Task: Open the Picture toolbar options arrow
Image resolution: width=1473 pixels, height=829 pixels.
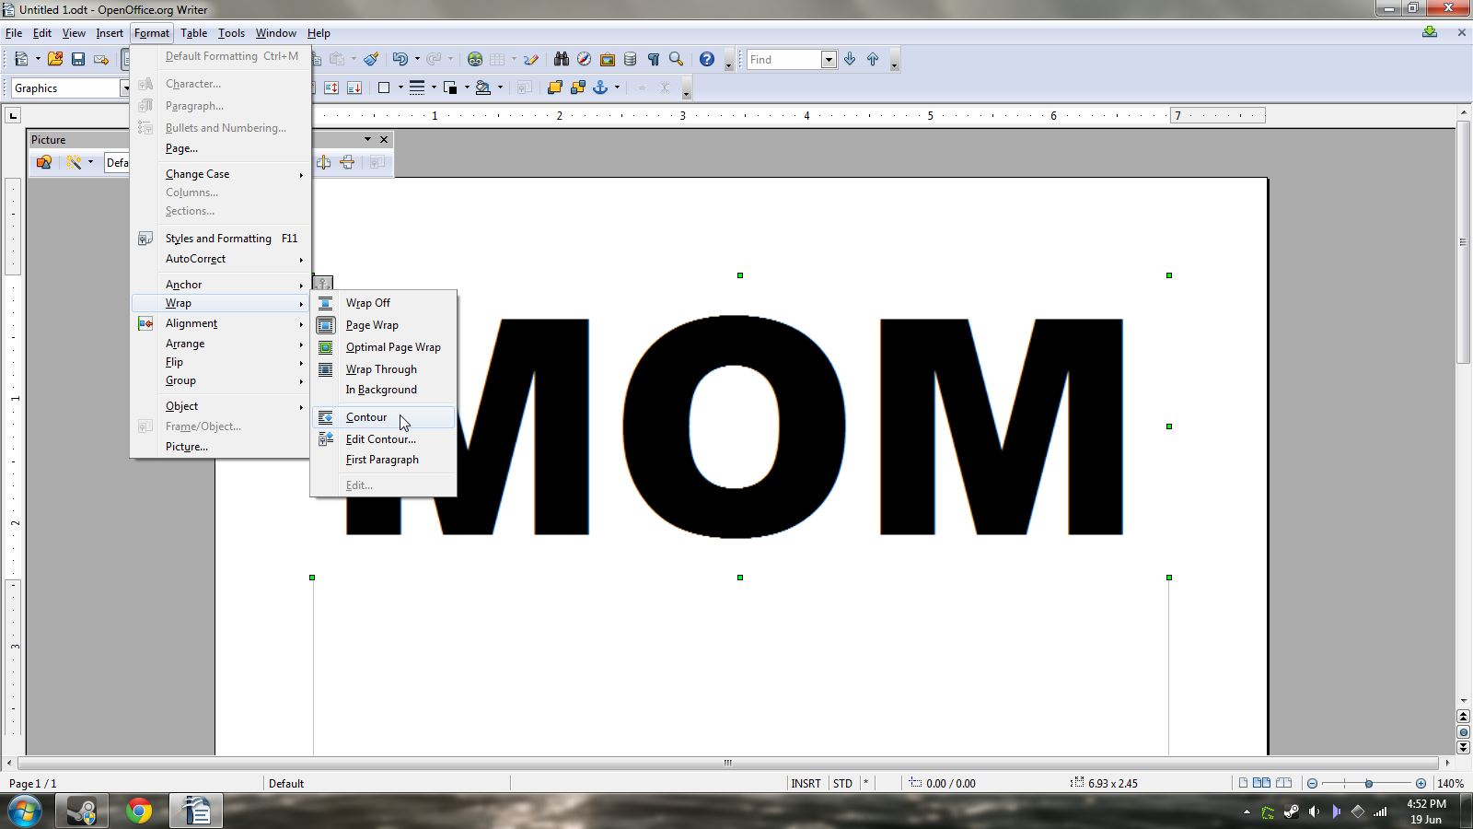Action: click(x=367, y=139)
